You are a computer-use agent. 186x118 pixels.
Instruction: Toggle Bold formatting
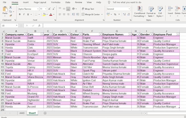click(20, 14)
